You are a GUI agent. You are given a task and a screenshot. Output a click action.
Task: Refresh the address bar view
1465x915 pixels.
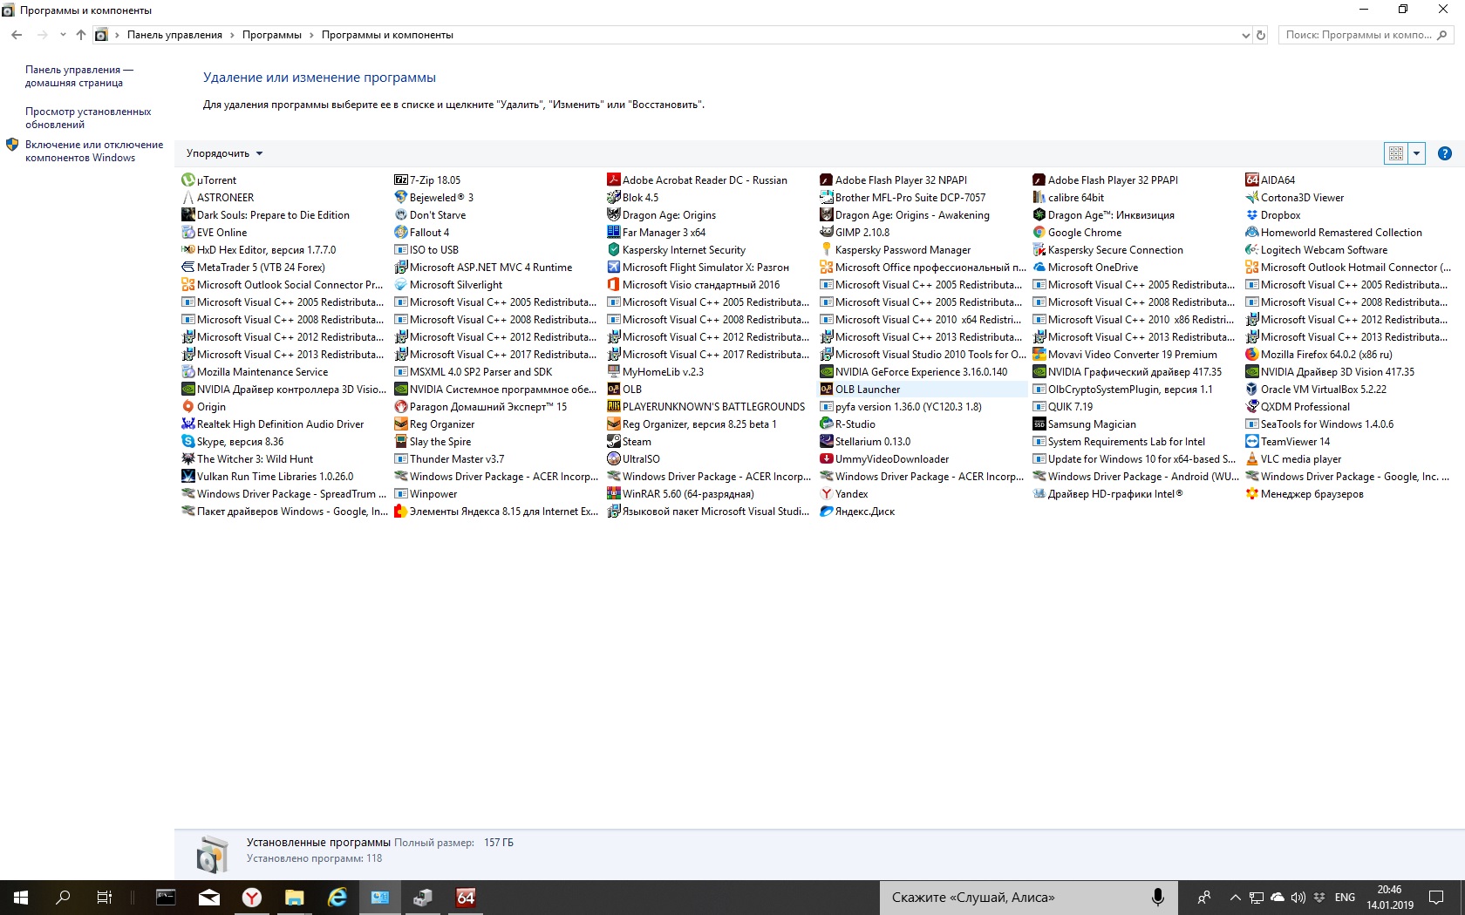click(x=1260, y=36)
